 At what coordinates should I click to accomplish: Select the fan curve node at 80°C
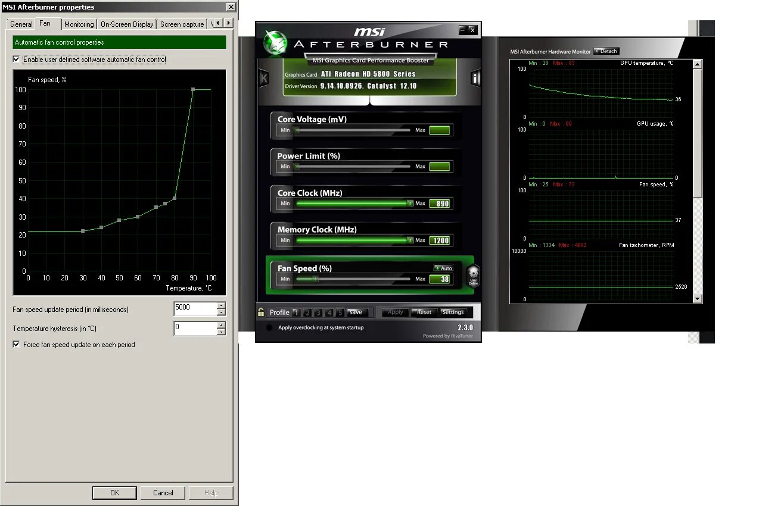click(175, 198)
